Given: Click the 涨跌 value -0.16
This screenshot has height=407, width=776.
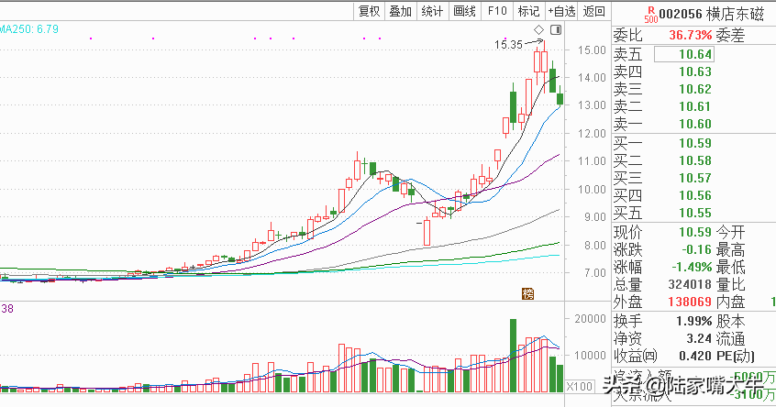Looking at the screenshot, I should (696, 249).
